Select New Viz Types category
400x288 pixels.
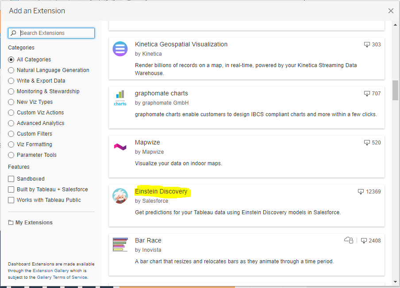[11, 102]
